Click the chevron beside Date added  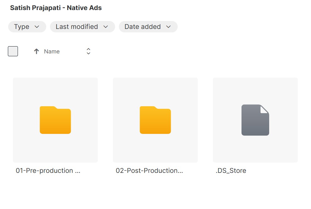click(169, 27)
